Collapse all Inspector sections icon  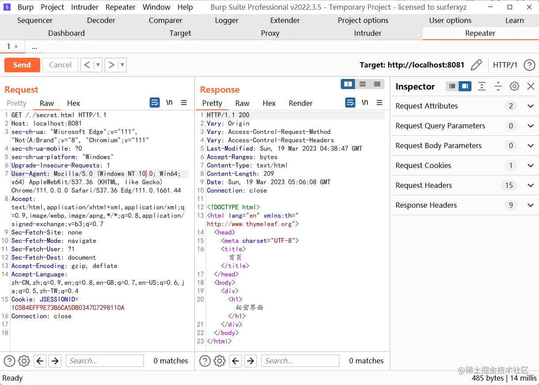click(498, 86)
